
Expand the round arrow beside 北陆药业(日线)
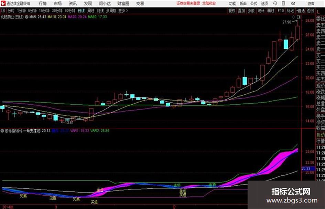[x=26, y=17]
